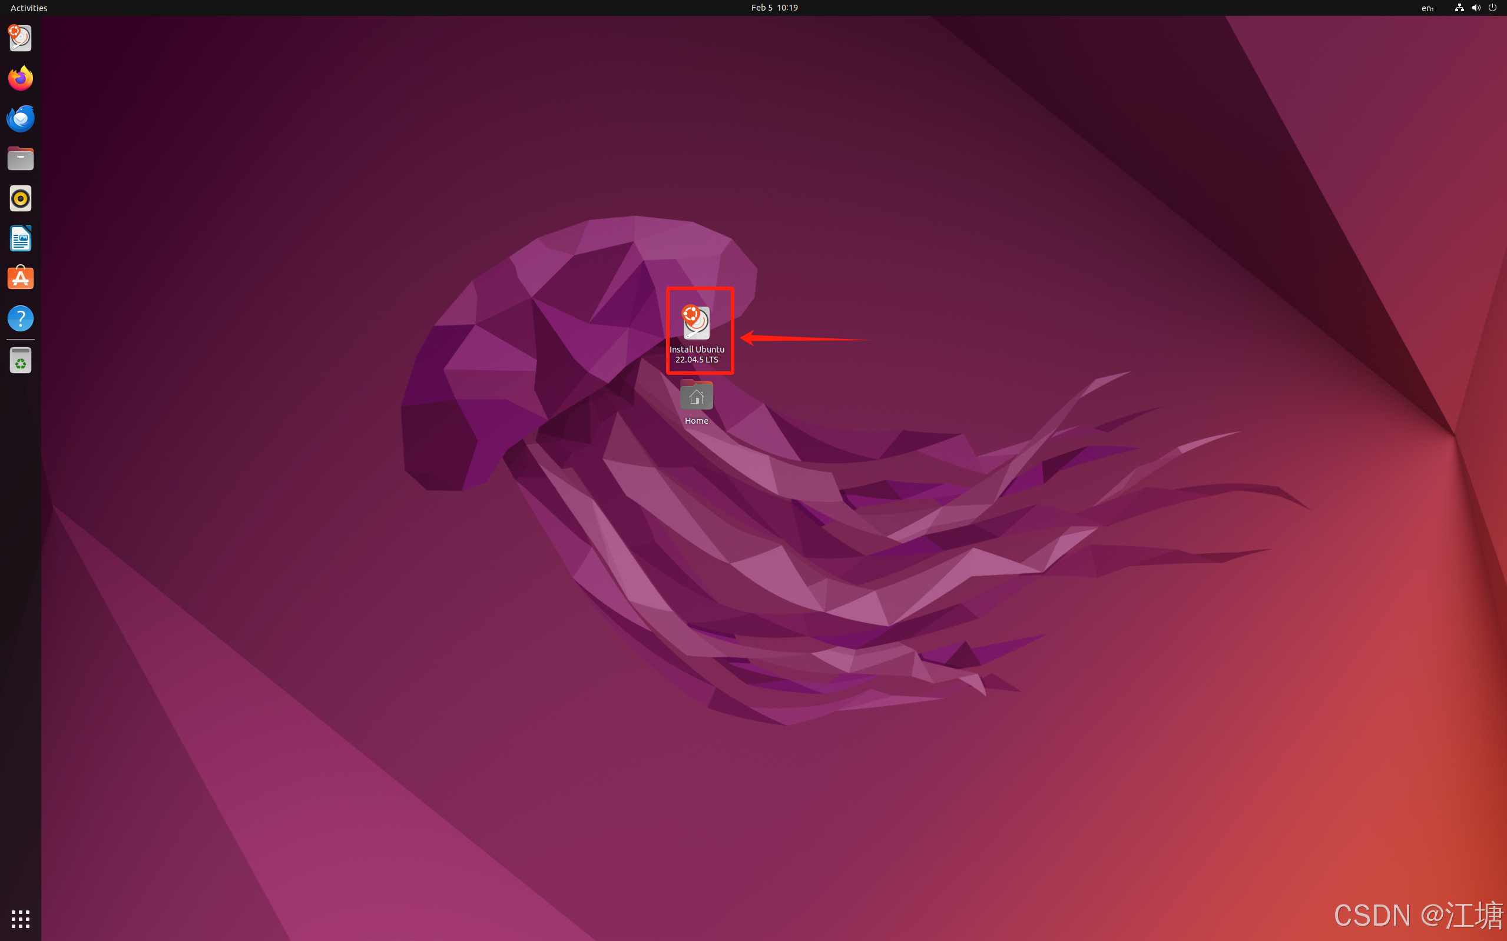Show Applications grid button

(21, 919)
